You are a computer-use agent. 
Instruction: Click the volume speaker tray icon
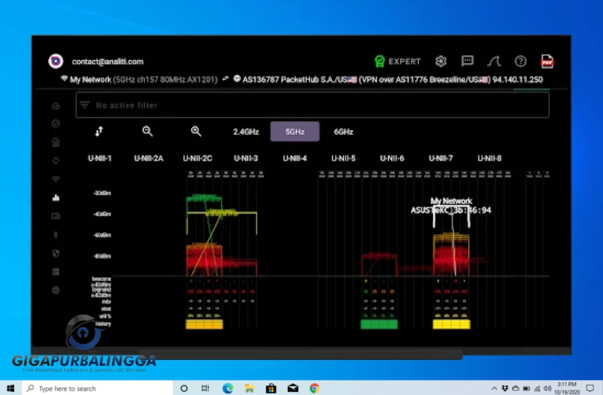(x=548, y=389)
